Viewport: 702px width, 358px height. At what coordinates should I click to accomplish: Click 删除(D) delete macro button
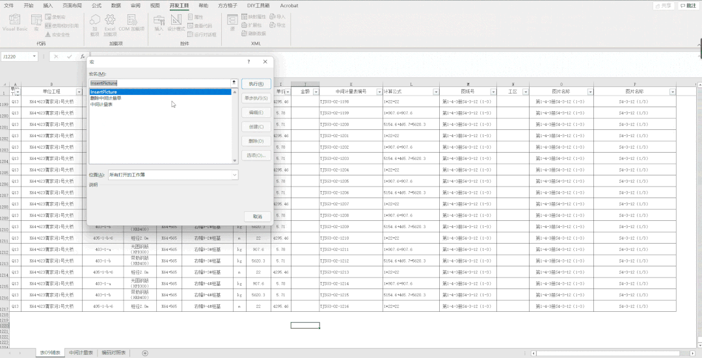point(256,141)
